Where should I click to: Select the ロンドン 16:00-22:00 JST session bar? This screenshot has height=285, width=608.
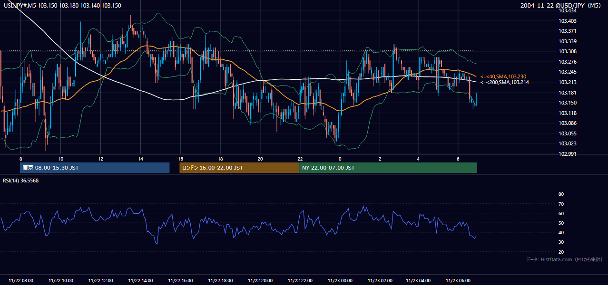239,168
